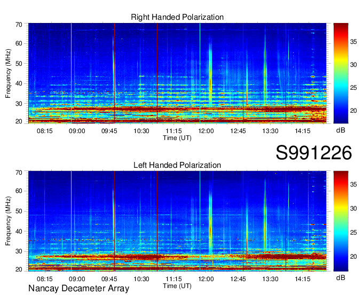Click the 50 MHz tick on the lower plot

pyautogui.click(x=19, y=211)
